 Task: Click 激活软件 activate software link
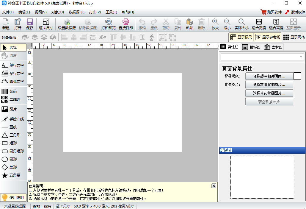pyautogui.click(x=295, y=12)
